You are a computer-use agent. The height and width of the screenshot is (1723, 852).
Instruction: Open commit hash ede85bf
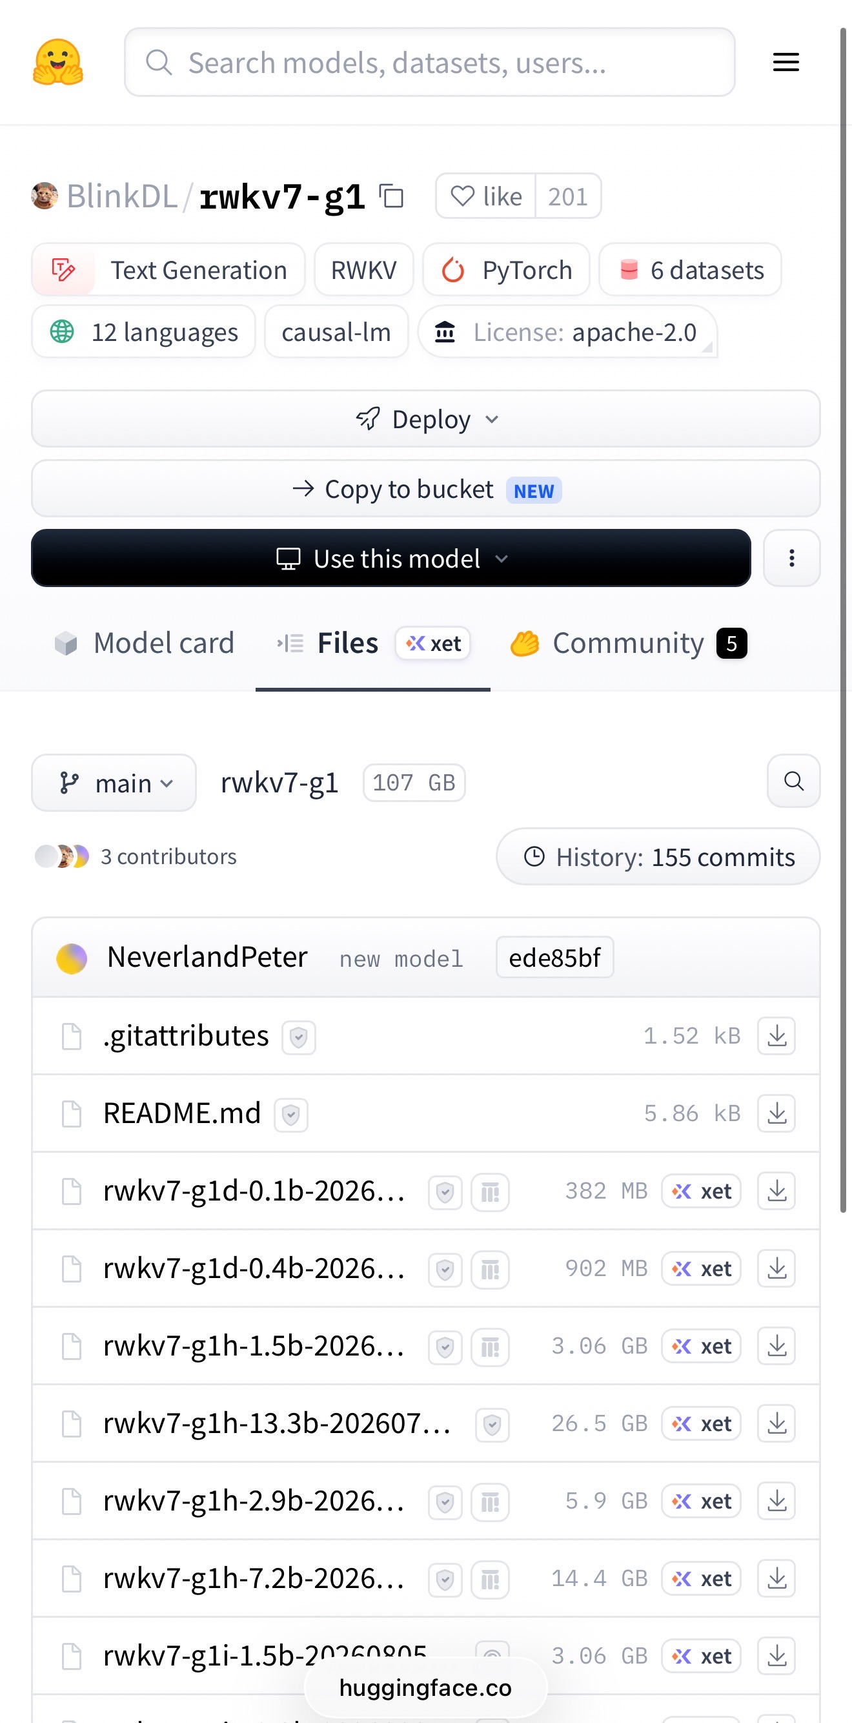[554, 958]
